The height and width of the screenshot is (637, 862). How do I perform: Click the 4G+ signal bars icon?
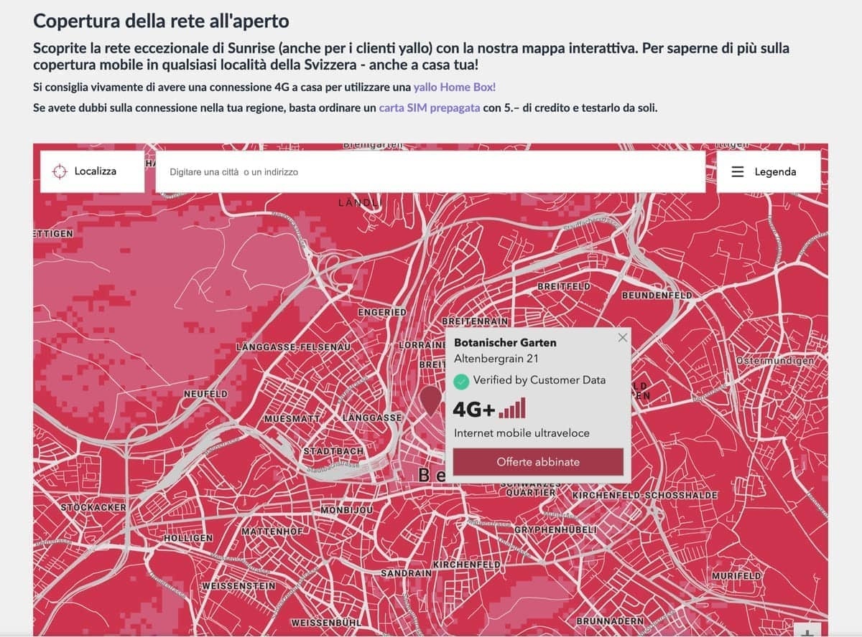(513, 409)
